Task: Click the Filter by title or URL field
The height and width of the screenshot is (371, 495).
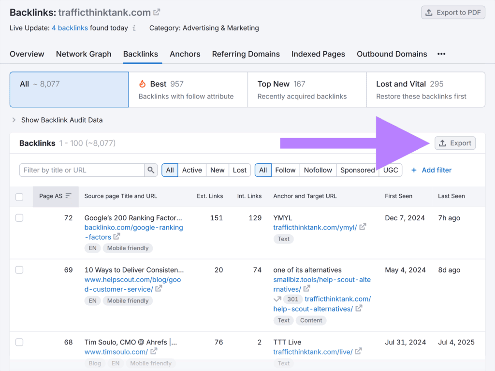Action: pos(81,170)
